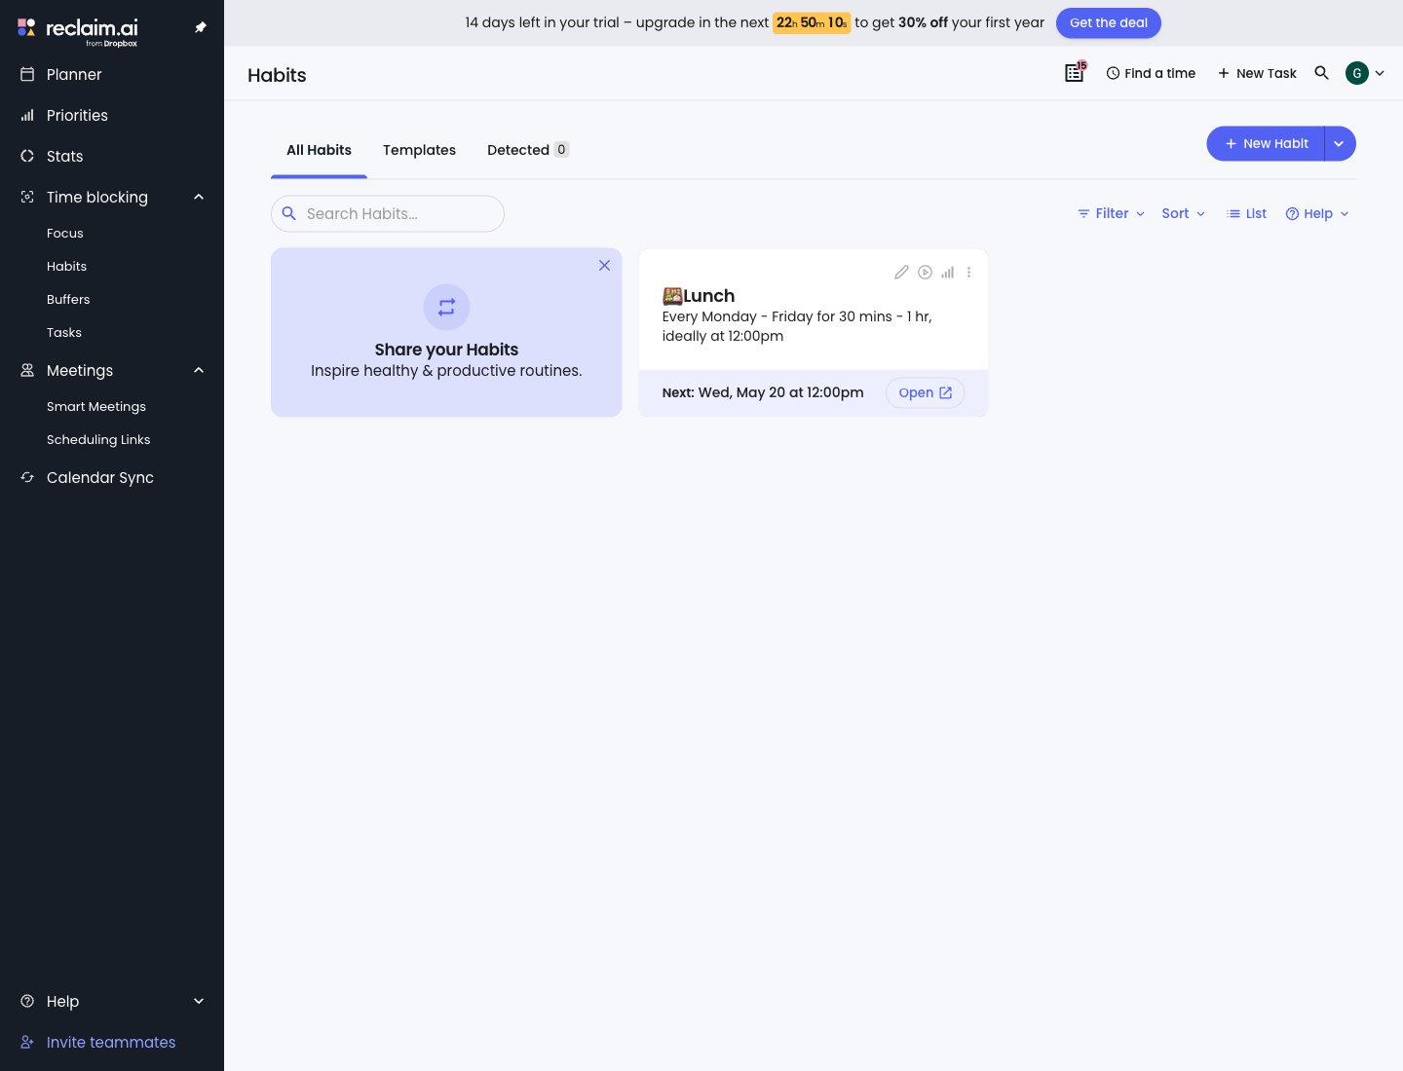Click the search magnifier in top bar
This screenshot has width=1403, height=1071.
click(x=1321, y=73)
